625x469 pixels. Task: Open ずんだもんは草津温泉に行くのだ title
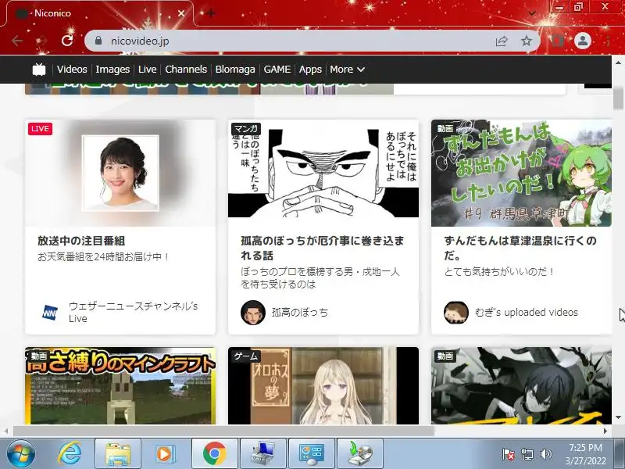(x=520, y=248)
